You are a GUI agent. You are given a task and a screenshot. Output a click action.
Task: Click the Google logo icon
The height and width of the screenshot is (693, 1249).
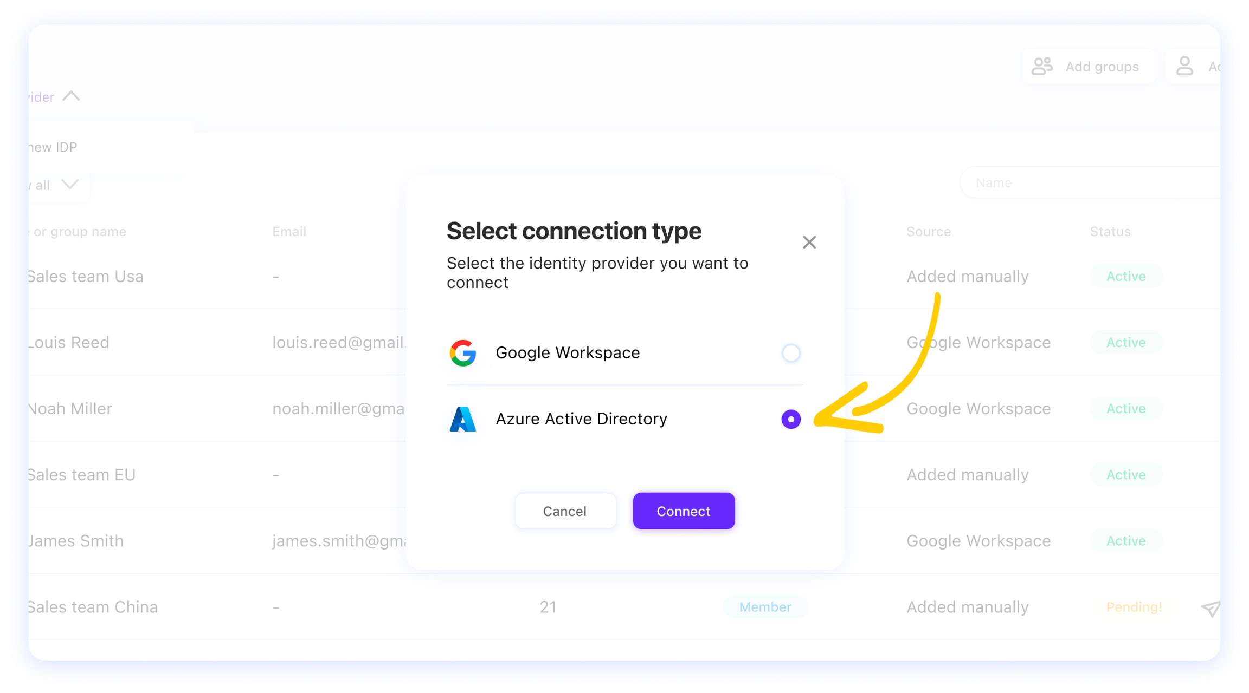[462, 353]
